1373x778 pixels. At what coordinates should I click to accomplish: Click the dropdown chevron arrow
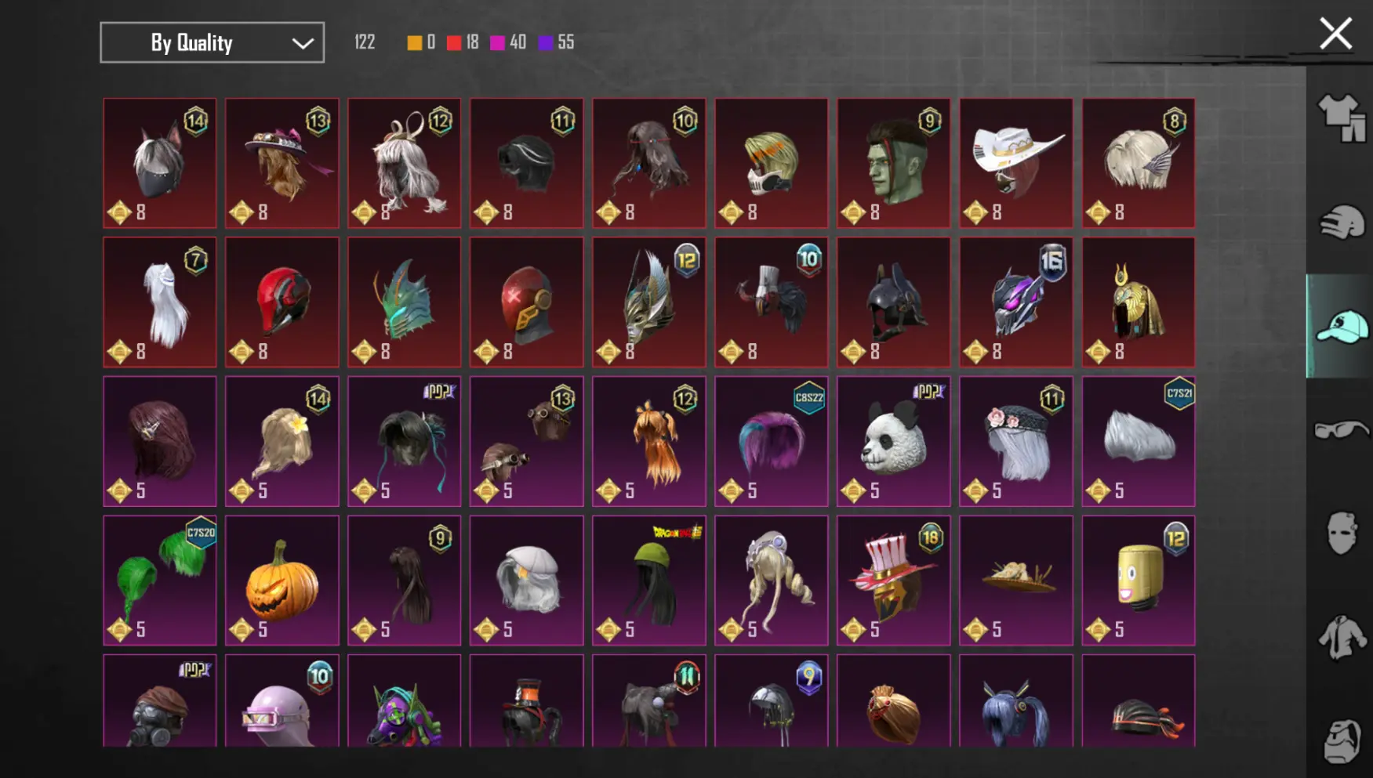[303, 44]
